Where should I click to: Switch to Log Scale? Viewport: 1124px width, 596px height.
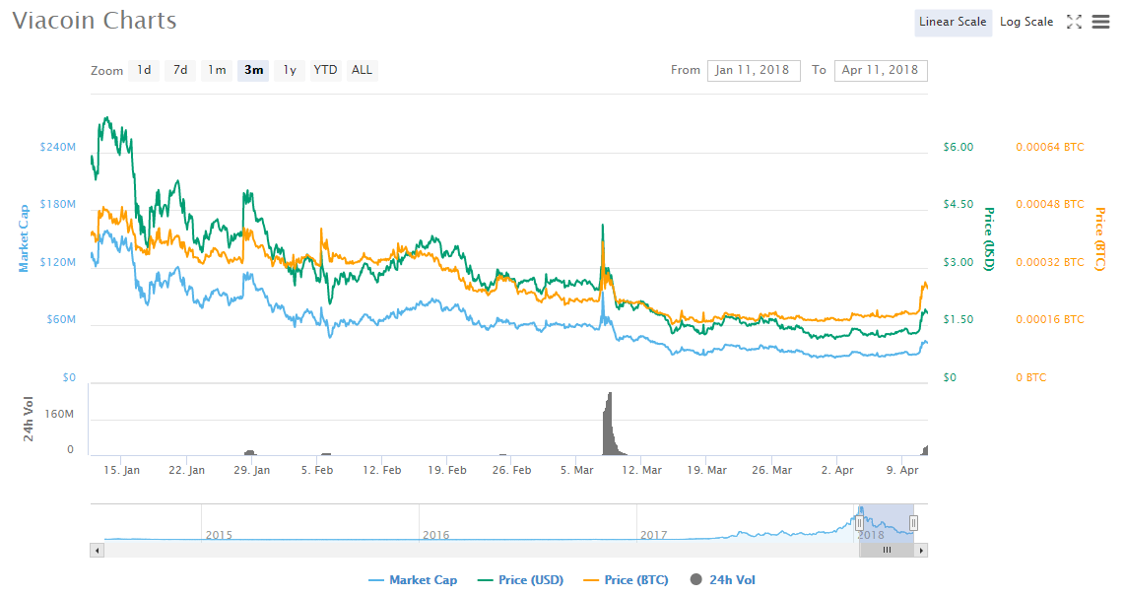point(1025,22)
